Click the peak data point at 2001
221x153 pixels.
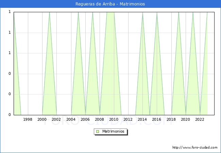[49, 12]
